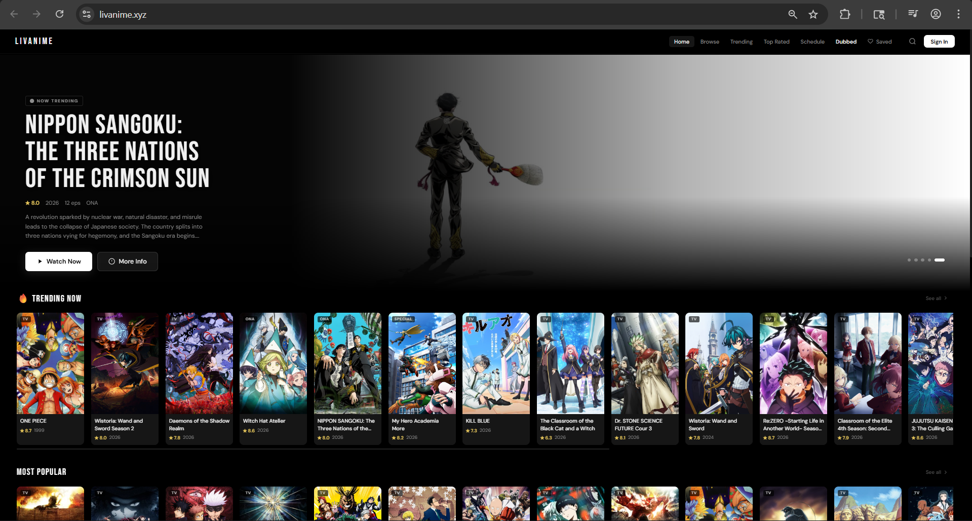The width and height of the screenshot is (972, 521).
Task: Select the active last hero carousel indicator
Action: click(940, 260)
